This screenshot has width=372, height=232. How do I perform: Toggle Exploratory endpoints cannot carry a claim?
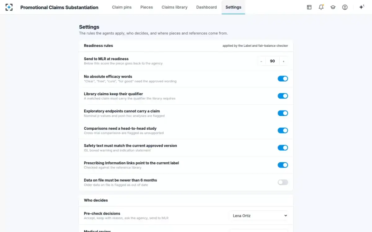[x=283, y=113]
